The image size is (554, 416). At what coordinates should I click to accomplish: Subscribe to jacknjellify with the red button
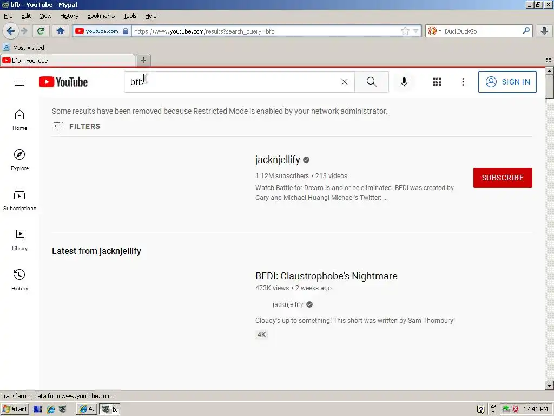(x=503, y=178)
